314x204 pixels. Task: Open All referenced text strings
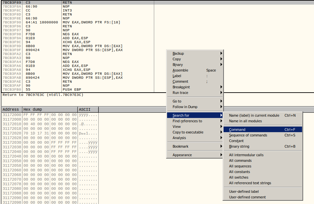[x=250, y=183]
